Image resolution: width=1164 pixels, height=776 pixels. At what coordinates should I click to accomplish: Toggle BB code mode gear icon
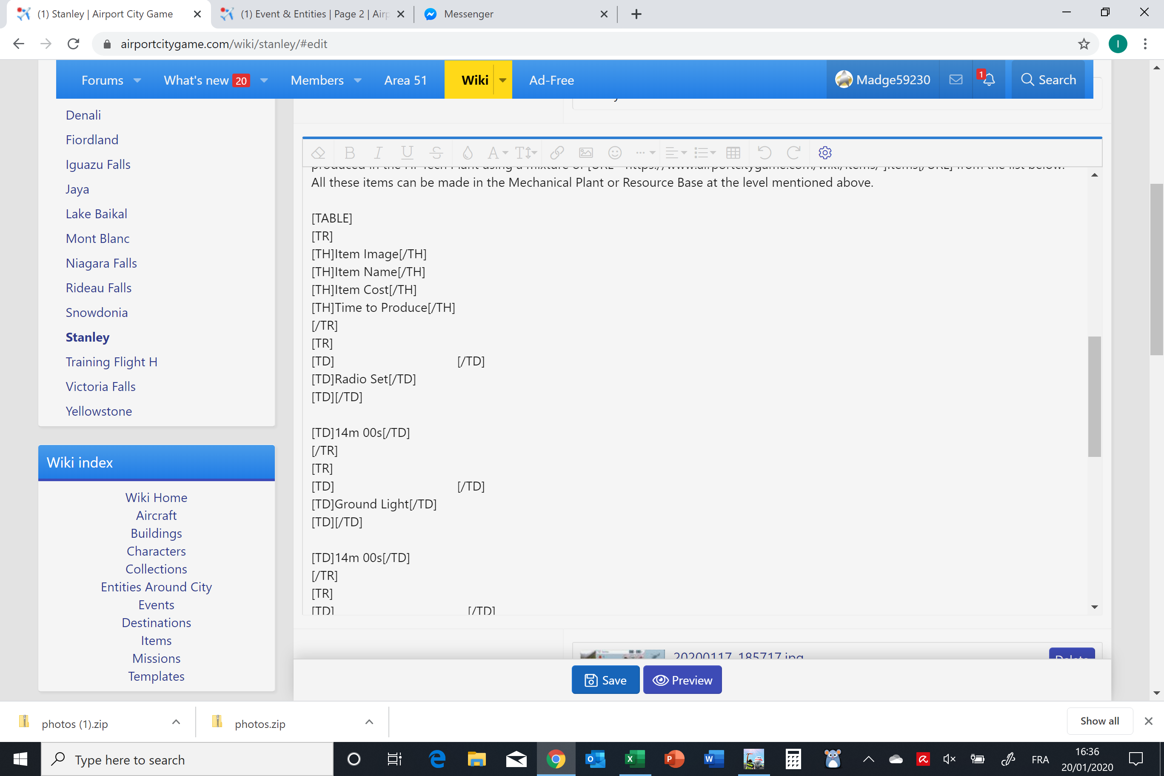tap(824, 152)
